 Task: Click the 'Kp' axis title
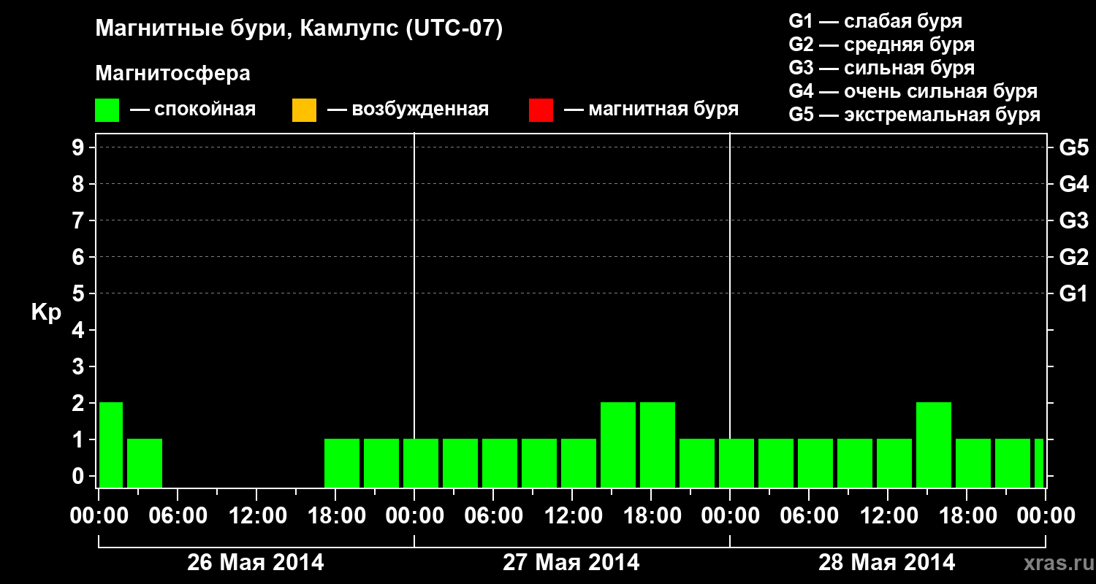coord(46,312)
